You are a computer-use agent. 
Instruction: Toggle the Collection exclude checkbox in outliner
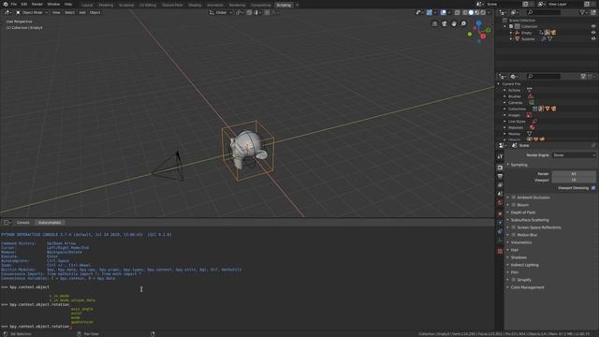(x=511, y=26)
